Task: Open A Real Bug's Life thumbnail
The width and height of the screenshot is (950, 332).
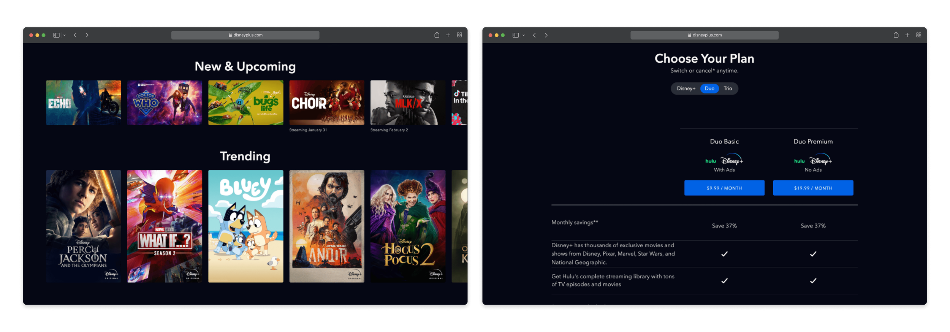Action: (246, 103)
